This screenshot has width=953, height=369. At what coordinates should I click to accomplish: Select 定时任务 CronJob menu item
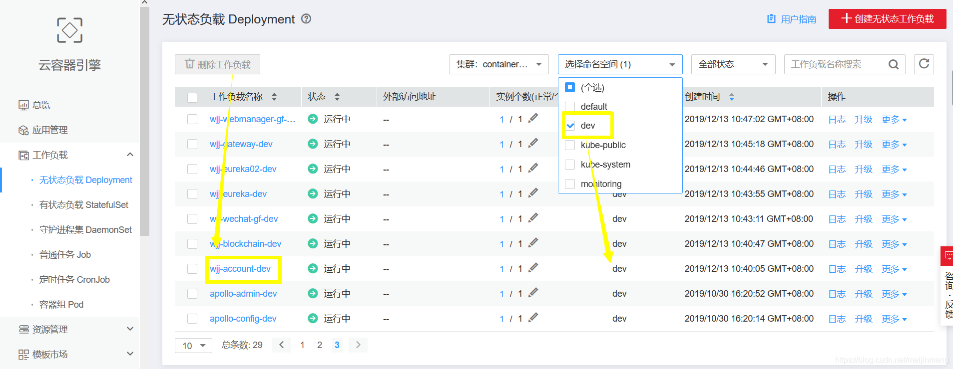(74, 280)
